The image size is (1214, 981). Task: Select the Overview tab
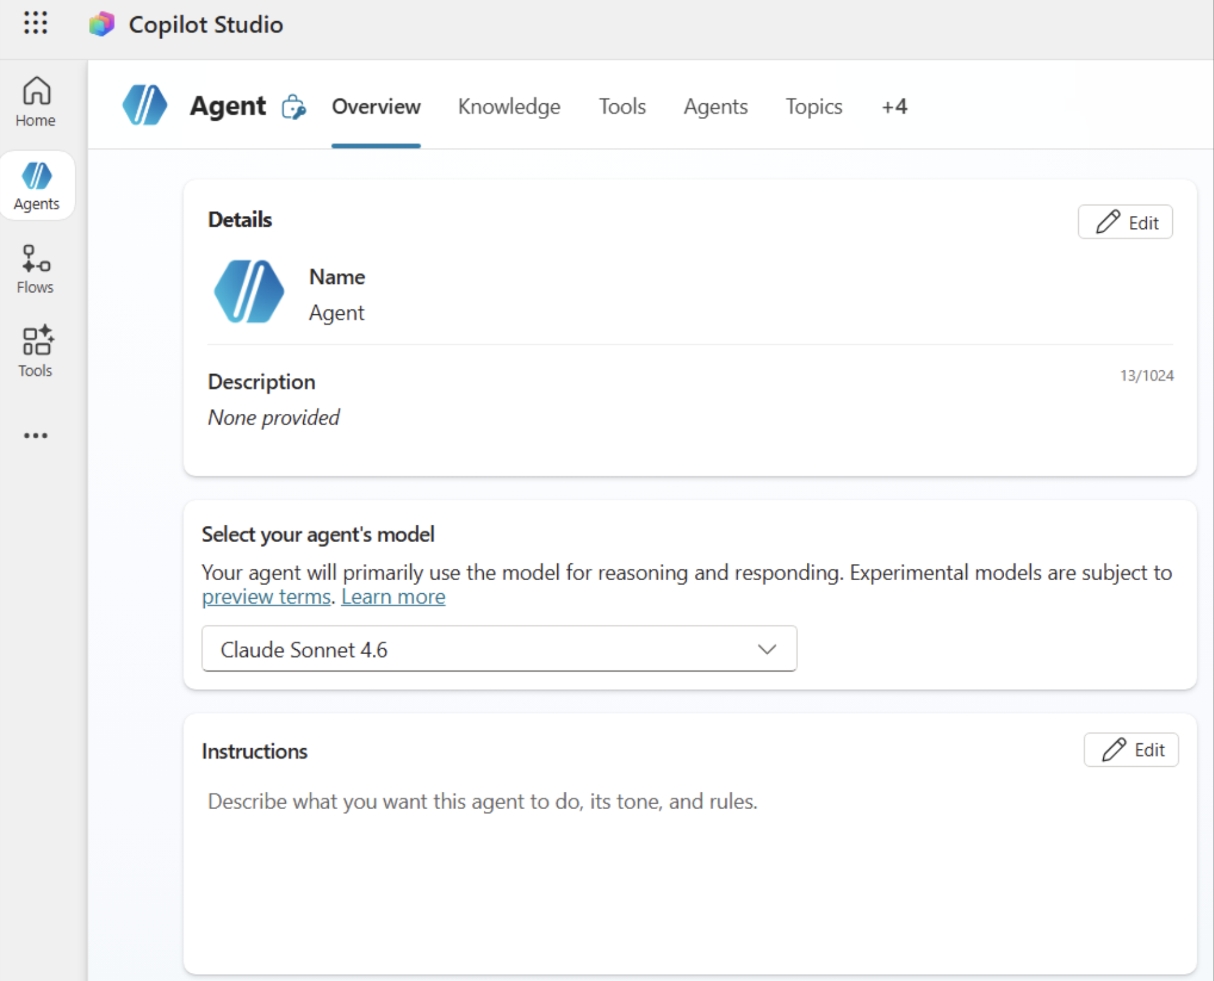click(x=375, y=106)
